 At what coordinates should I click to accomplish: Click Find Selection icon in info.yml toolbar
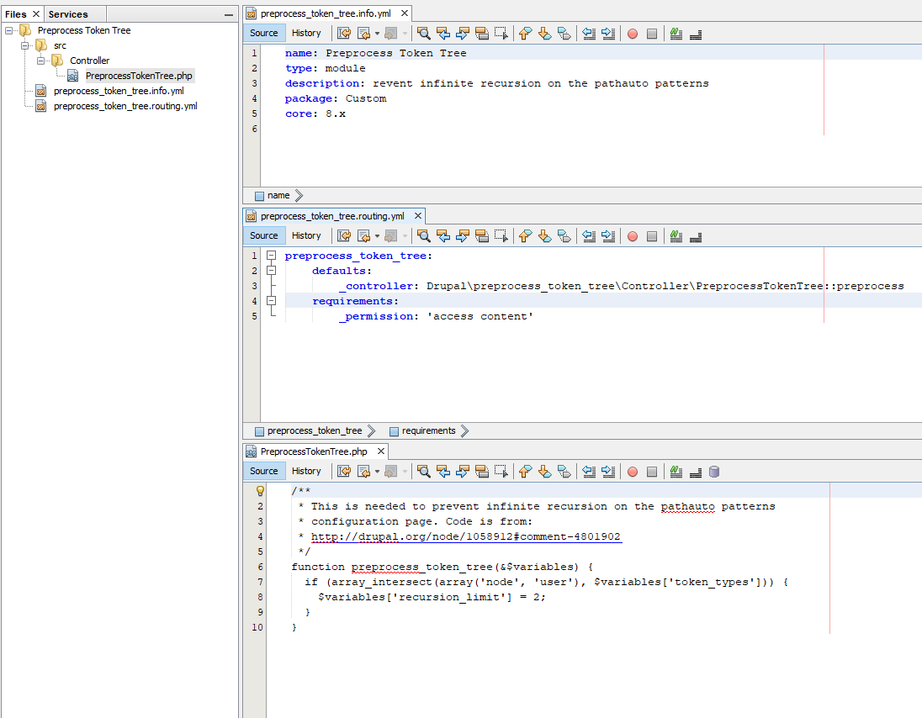pos(423,34)
